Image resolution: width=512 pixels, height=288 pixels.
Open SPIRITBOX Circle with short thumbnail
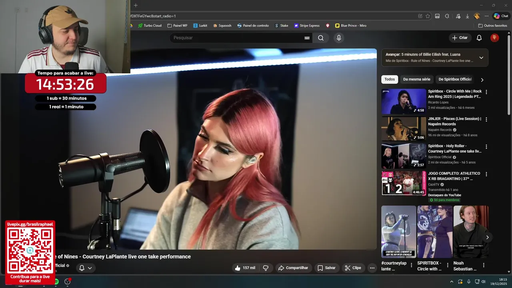[x=435, y=232]
